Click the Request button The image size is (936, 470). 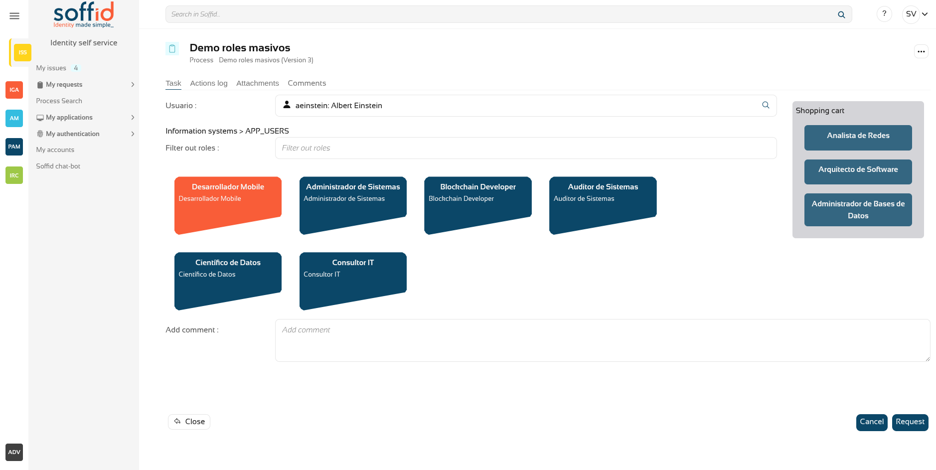coord(910,422)
